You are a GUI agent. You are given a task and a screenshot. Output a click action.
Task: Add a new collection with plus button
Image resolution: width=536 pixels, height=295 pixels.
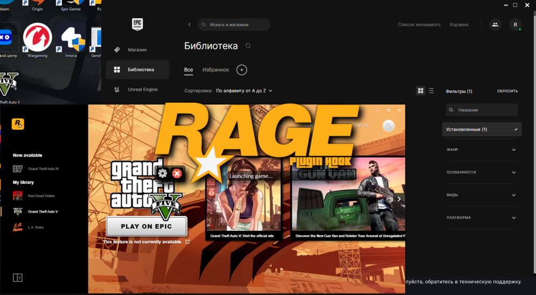coord(242,70)
